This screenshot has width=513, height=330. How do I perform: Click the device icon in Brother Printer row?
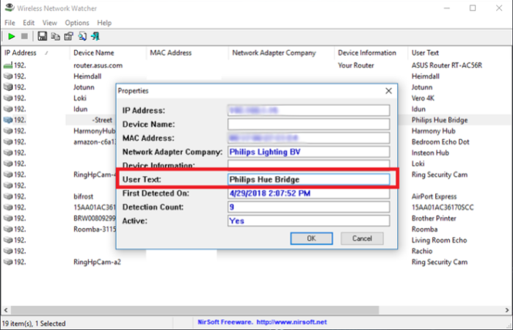[x=8, y=218]
